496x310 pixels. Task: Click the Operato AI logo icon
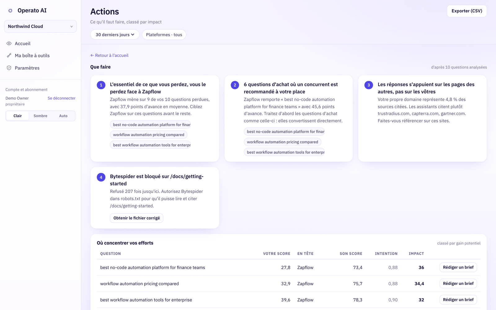[10, 11]
